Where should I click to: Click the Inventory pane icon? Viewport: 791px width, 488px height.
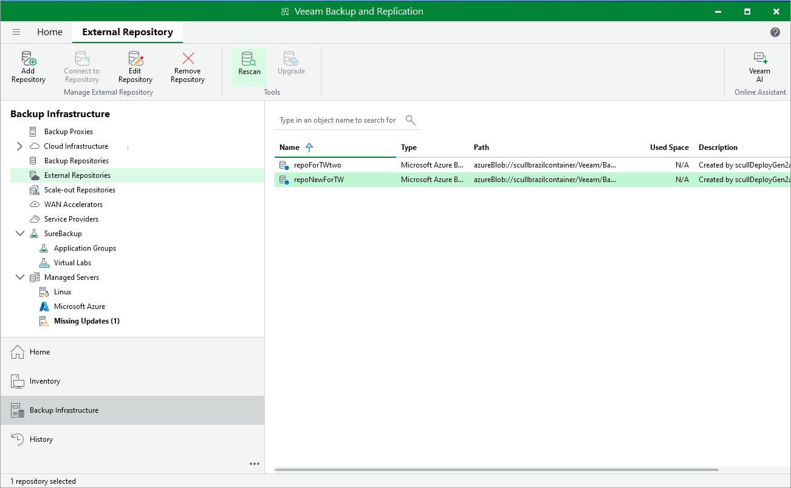coord(18,381)
